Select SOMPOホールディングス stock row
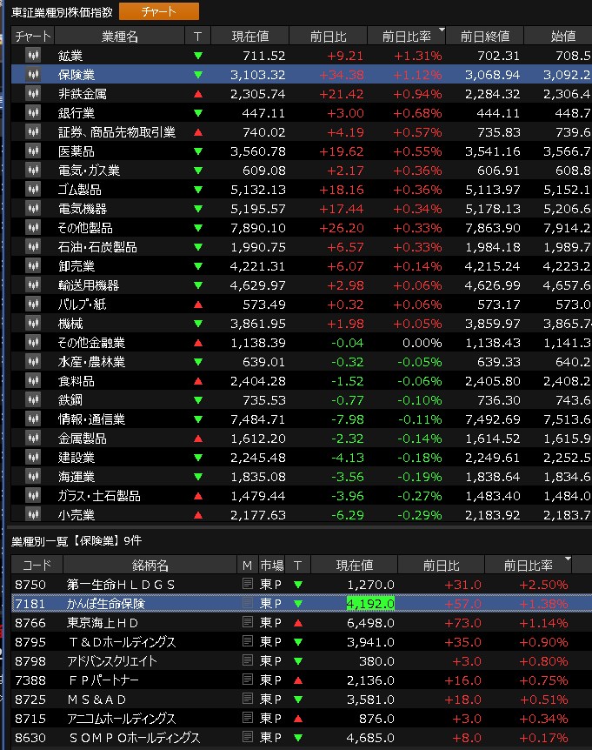This screenshot has height=750, width=592. pyautogui.click(x=302, y=738)
